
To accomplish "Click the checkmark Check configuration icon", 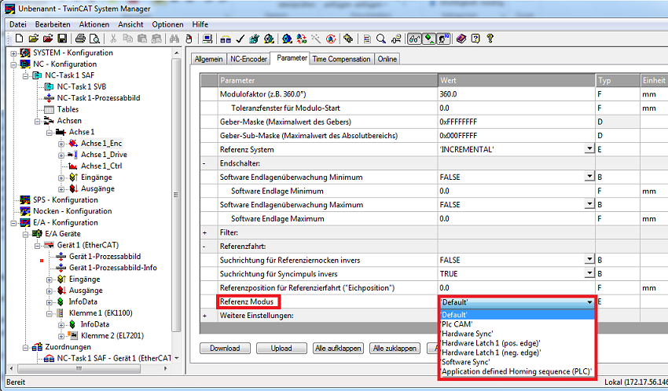I will coord(240,38).
